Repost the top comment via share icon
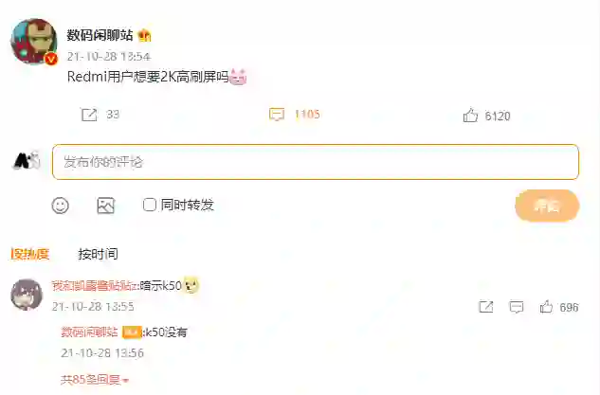Viewport: 600px width, 395px height. tap(486, 307)
